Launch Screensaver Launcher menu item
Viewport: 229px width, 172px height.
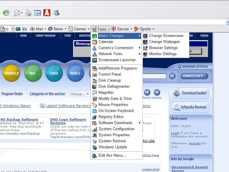tap(117, 60)
